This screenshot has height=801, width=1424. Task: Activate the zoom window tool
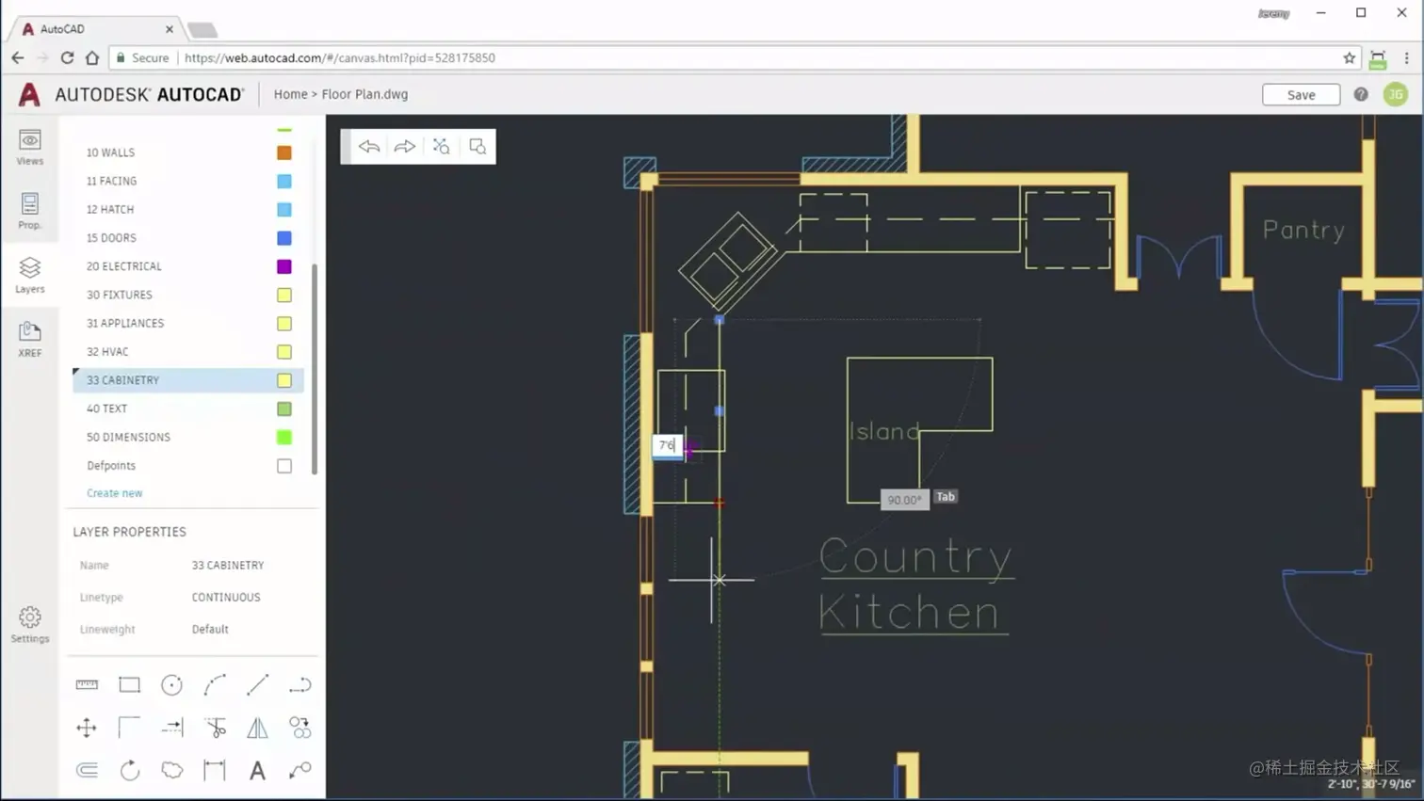477,146
